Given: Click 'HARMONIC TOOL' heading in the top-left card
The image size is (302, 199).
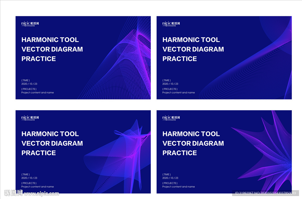Looking at the screenshot, I should tap(50, 40).
